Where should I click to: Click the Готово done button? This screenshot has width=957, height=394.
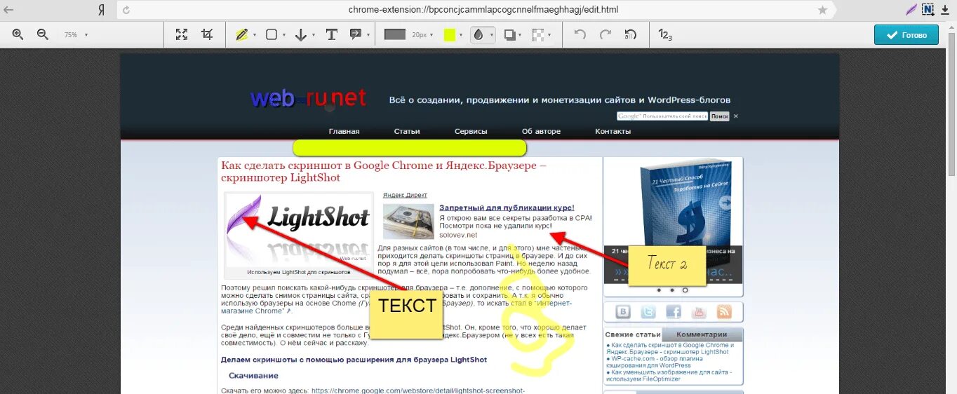[906, 34]
